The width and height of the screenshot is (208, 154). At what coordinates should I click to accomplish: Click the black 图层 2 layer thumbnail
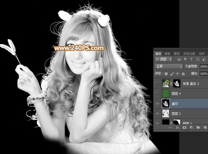(166, 122)
